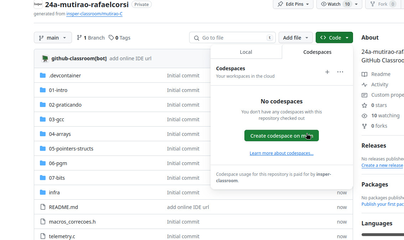Click the Fork button
404x240 pixels.
(383, 4)
